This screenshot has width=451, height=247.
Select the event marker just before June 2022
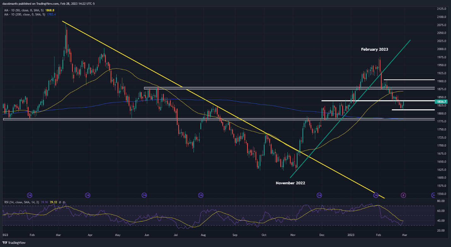coord(144,195)
